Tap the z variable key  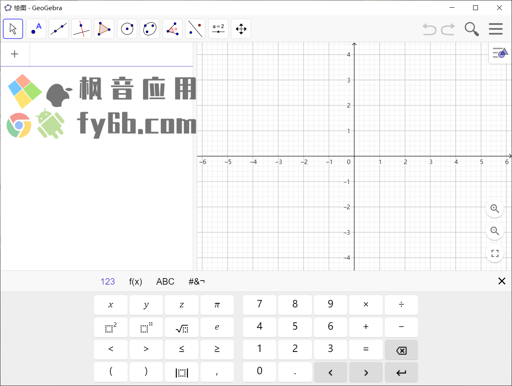(x=181, y=305)
